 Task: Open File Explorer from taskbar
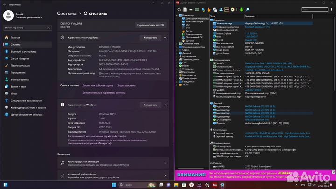pos(176,185)
